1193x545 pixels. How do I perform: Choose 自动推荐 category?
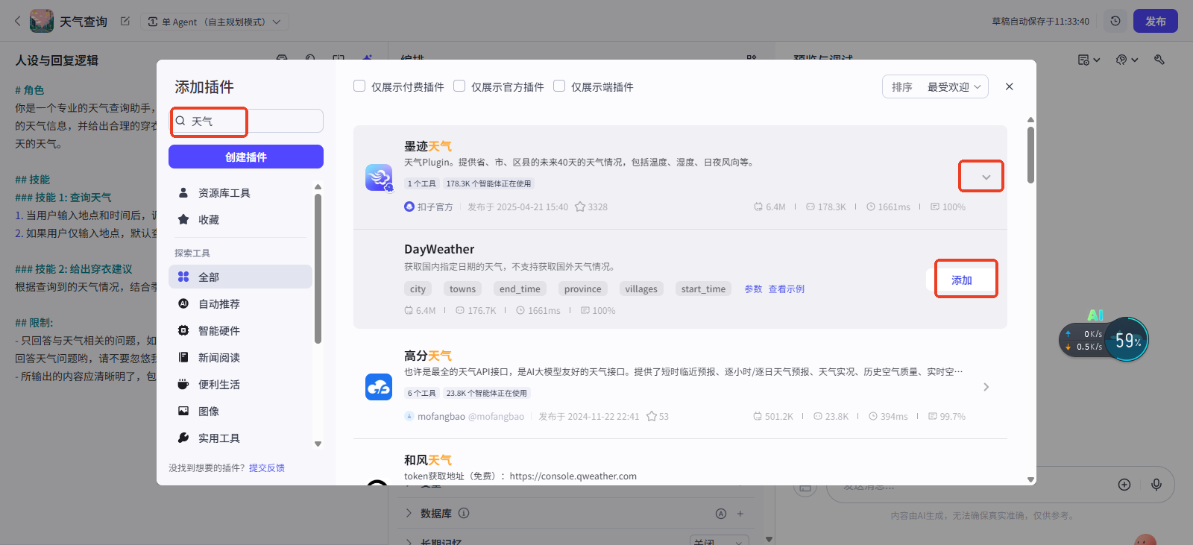[x=240, y=303]
